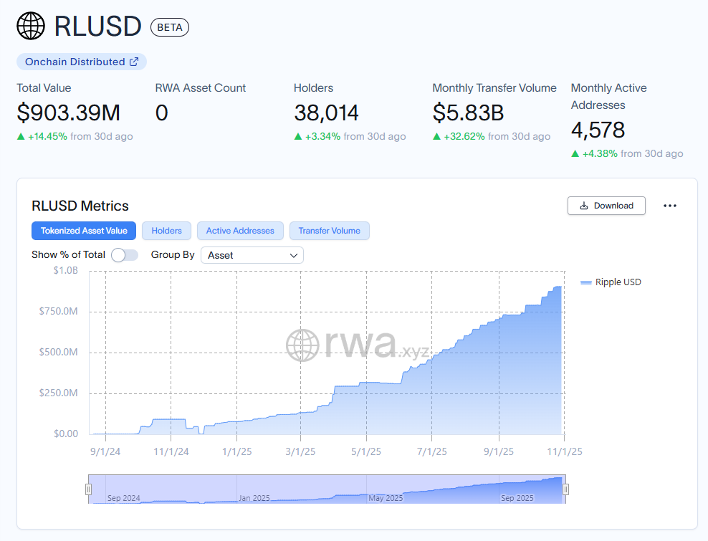The height and width of the screenshot is (541, 708).
Task: Open the Onchain Distributed link
Action: pyautogui.click(x=81, y=62)
